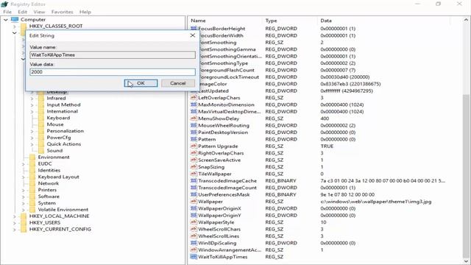Expand the Input Method key
The width and height of the screenshot is (471, 265).
pyautogui.click(x=32, y=105)
